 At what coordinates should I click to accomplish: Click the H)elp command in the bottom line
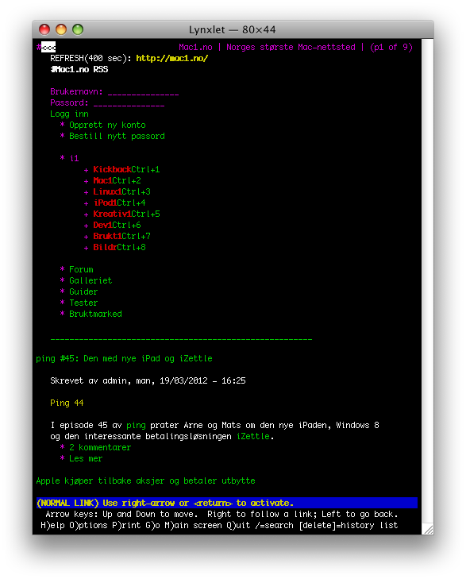click(52, 525)
